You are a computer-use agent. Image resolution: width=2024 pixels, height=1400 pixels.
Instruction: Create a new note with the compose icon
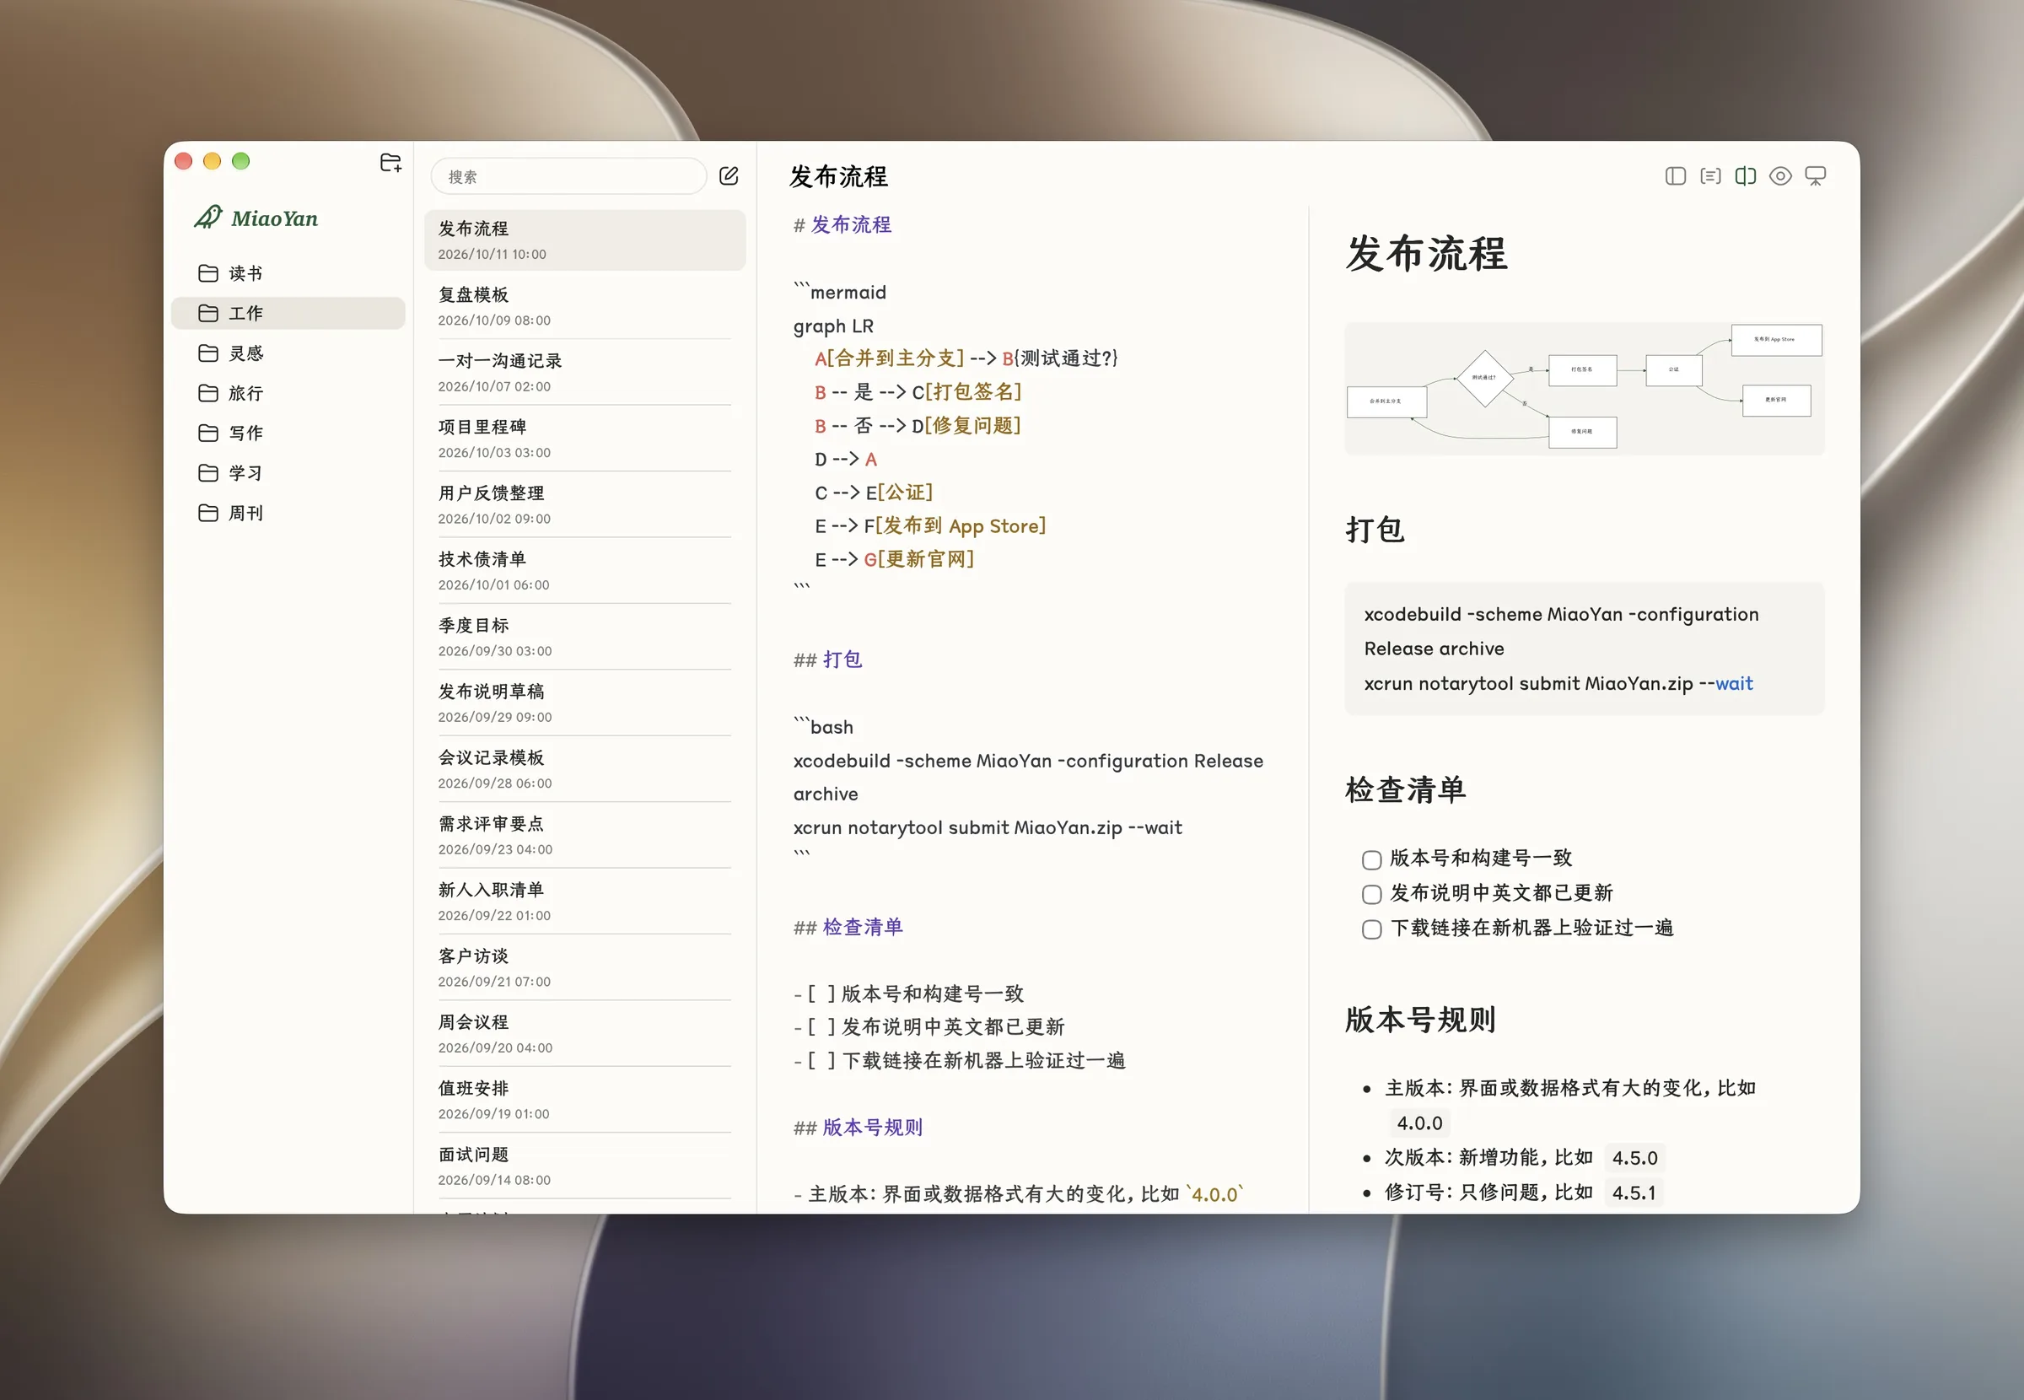click(729, 176)
